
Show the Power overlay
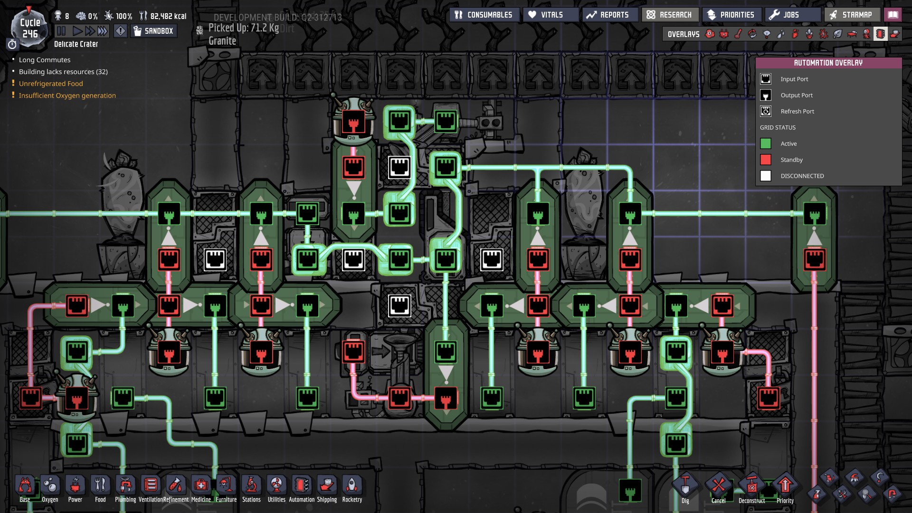724,34
